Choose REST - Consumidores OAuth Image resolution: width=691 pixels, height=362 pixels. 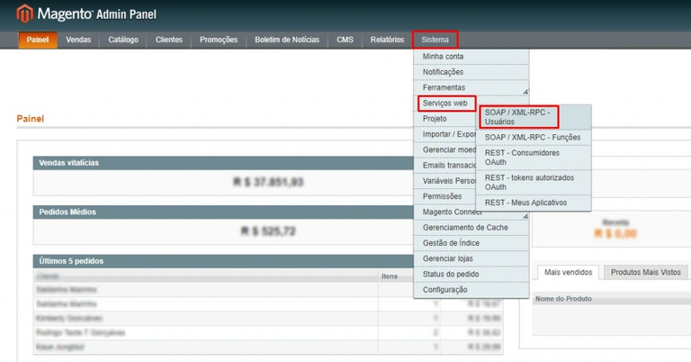pyautogui.click(x=534, y=158)
